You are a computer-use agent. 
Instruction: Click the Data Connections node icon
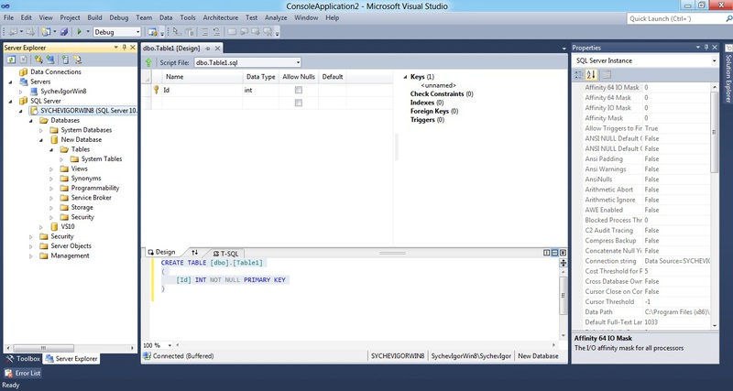(23, 72)
